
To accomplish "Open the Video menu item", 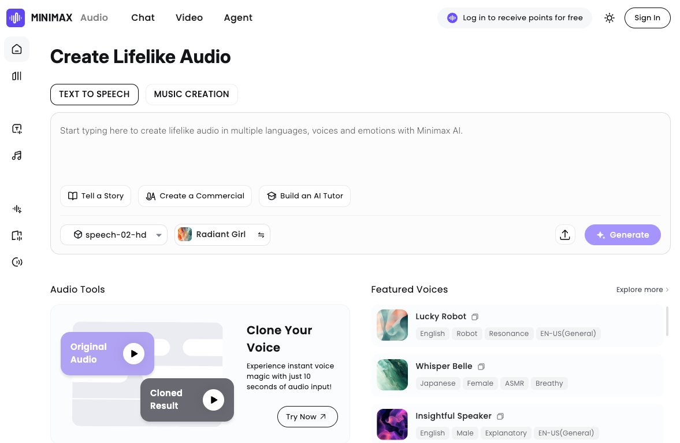I will coord(189,18).
